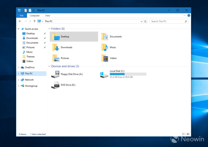Open the File menu

click(x=22, y=16)
